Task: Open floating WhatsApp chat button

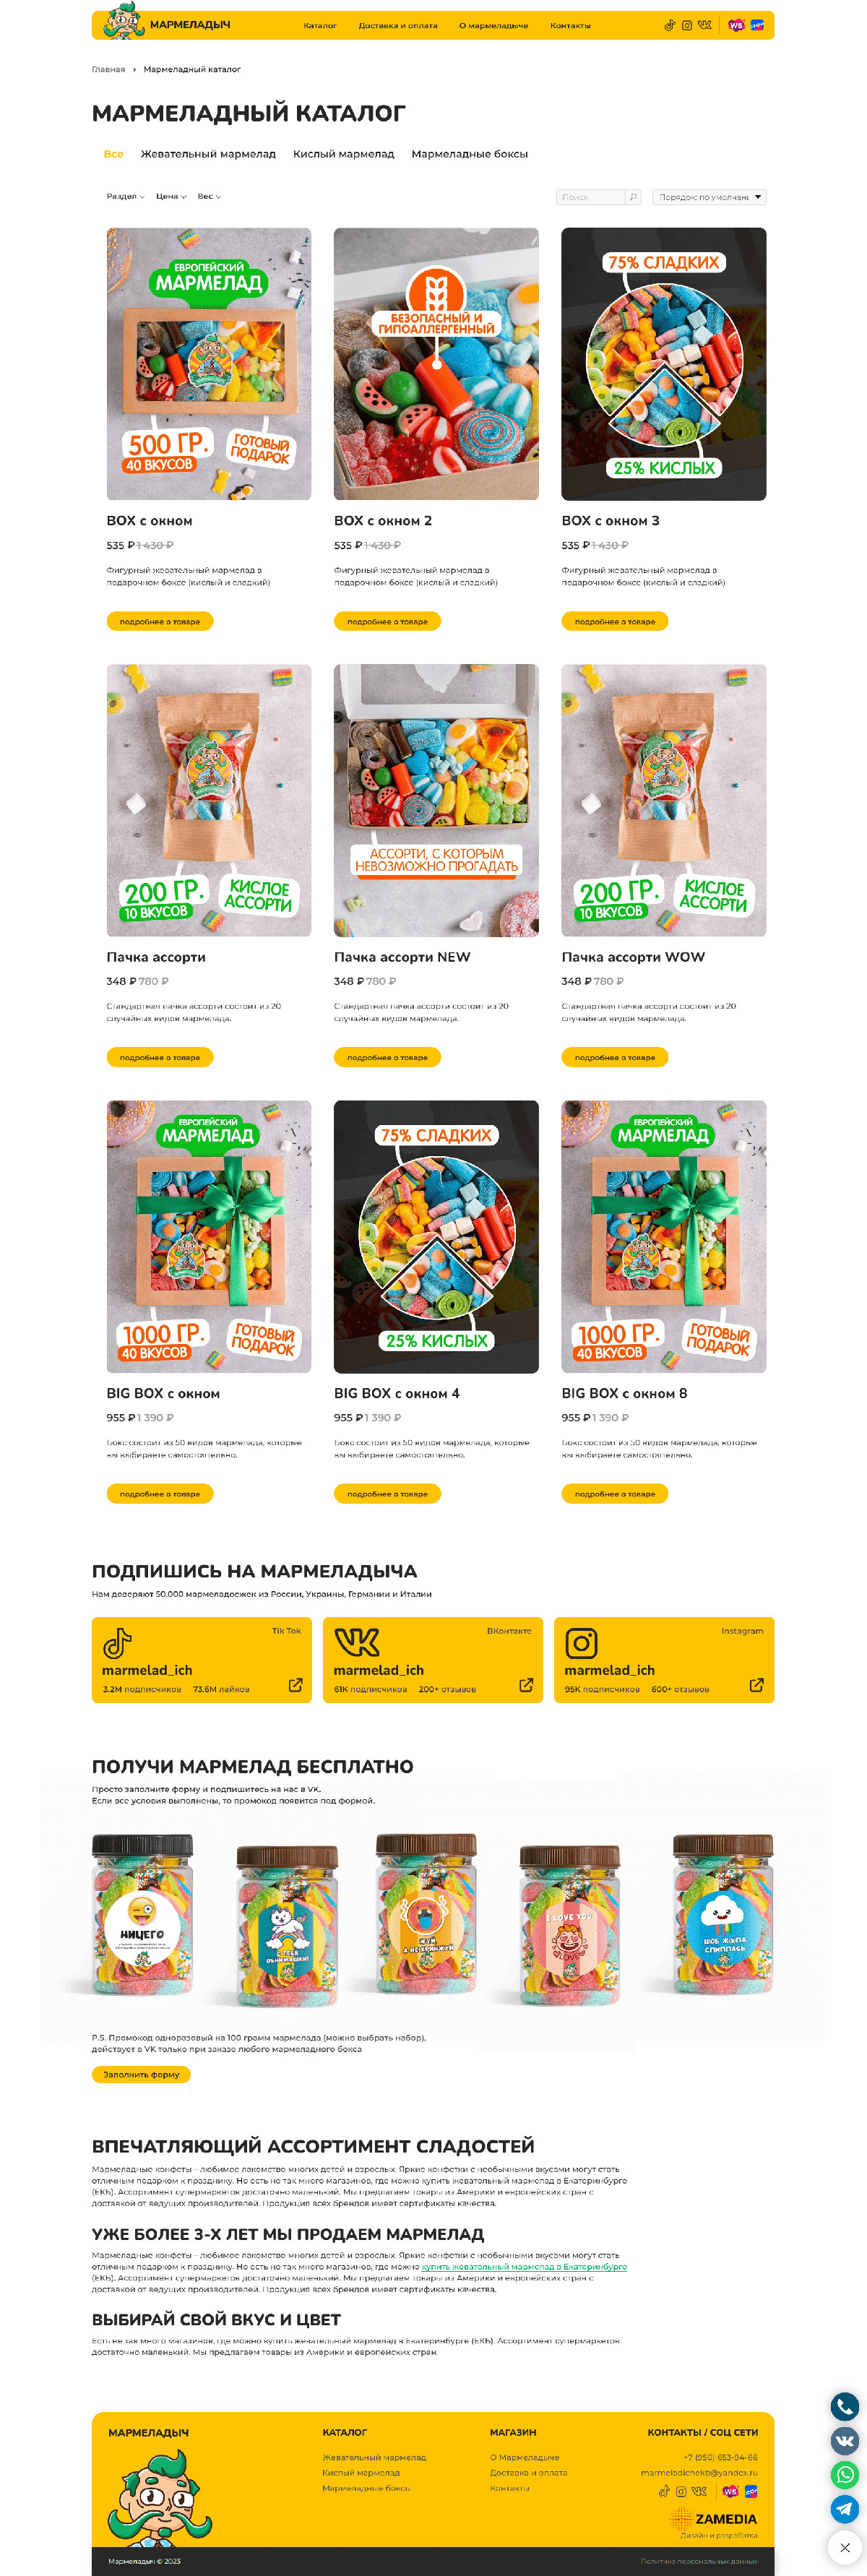Action: click(845, 2474)
